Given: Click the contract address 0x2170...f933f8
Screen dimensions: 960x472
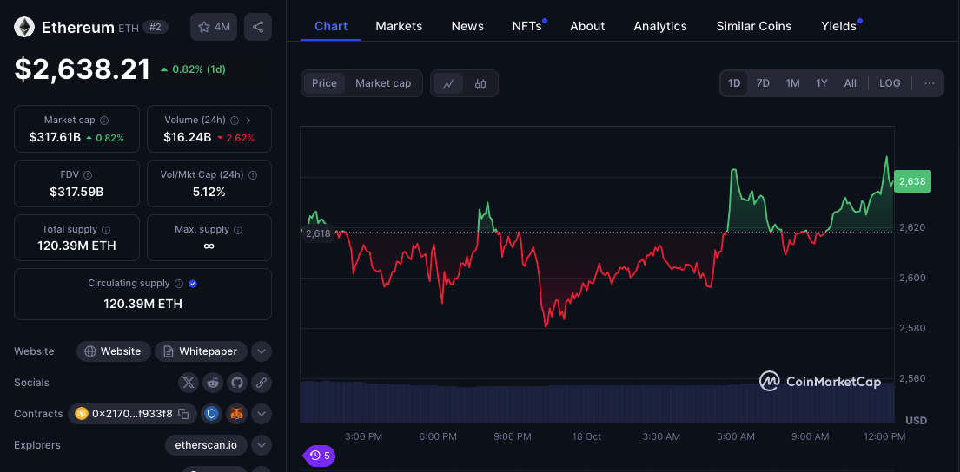Looking at the screenshot, I should 132,414.
